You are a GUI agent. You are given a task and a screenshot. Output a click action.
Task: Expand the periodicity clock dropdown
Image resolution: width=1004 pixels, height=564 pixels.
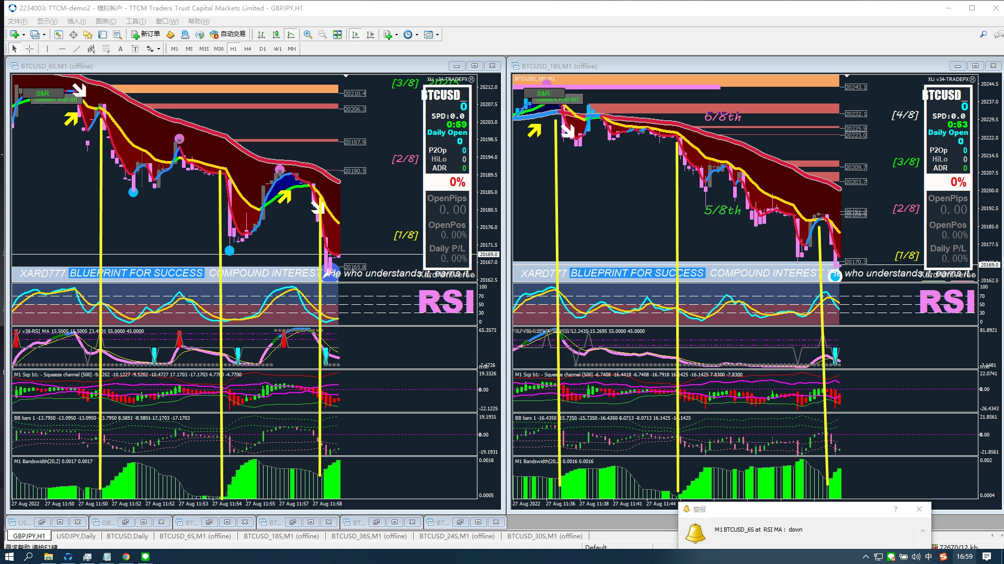point(417,35)
